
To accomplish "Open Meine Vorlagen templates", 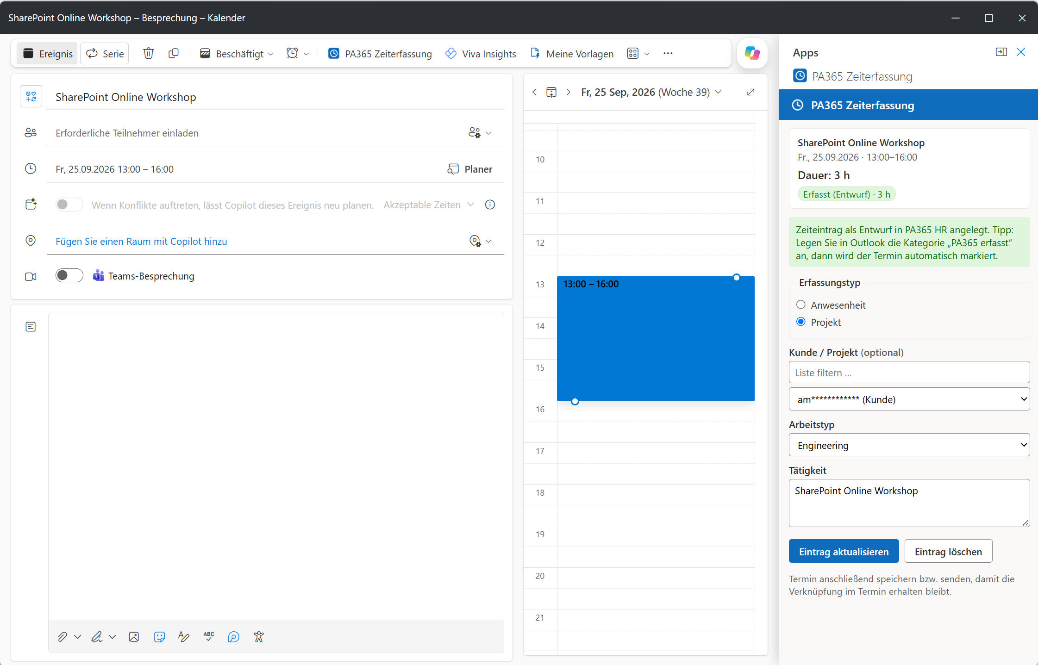I will [572, 54].
